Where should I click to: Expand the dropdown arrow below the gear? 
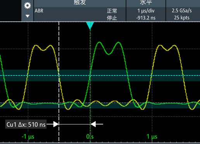(x=28, y=16)
